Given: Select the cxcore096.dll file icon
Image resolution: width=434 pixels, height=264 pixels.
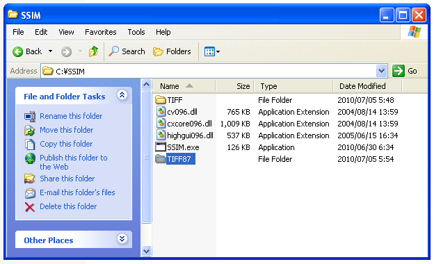Looking at the screenshot, I should pyautogui.click(x=161, y=124).
